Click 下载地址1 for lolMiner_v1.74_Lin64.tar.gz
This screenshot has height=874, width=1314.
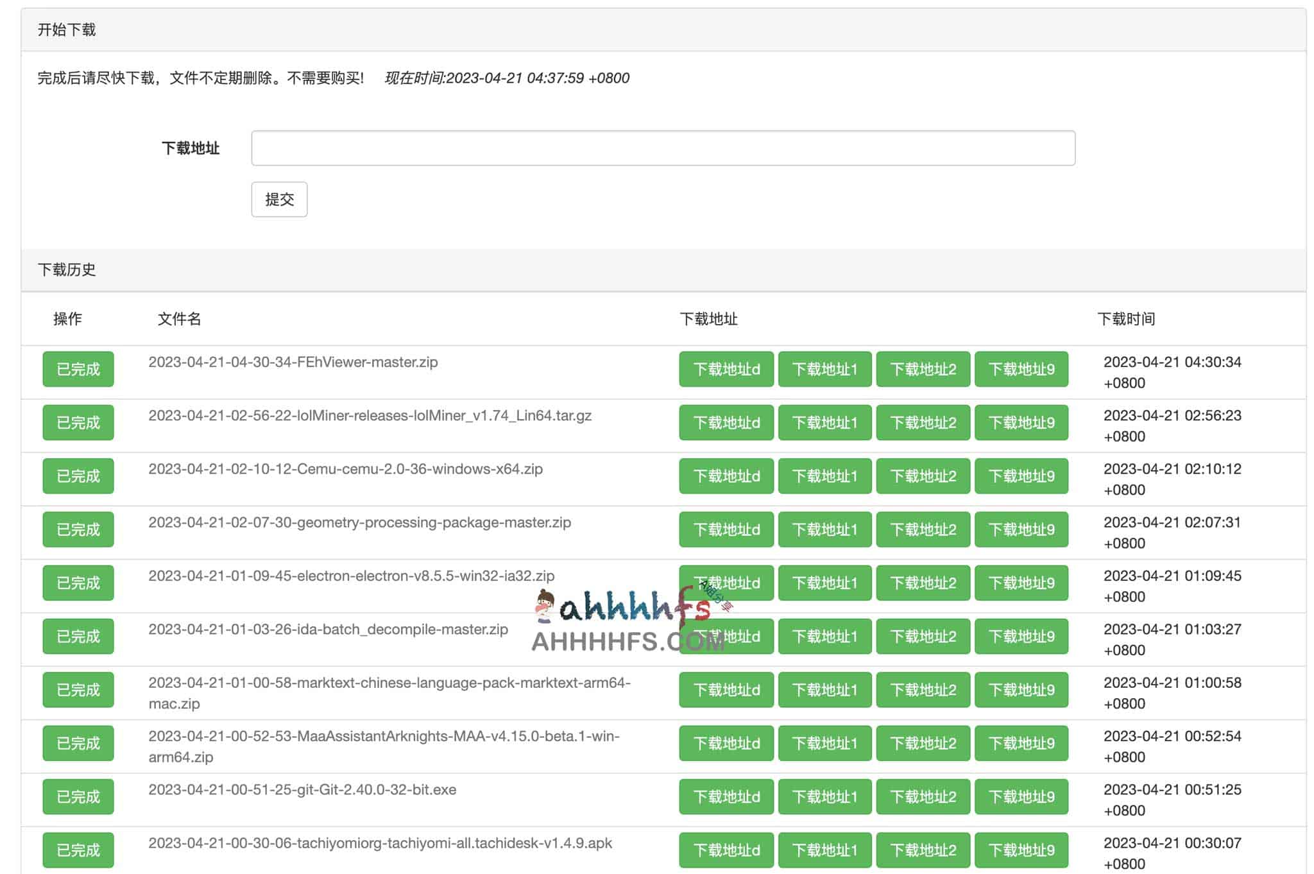(824, 422)
